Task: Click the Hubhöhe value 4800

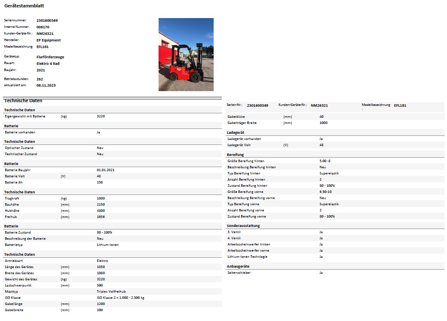Action: [x=101, y=211]
